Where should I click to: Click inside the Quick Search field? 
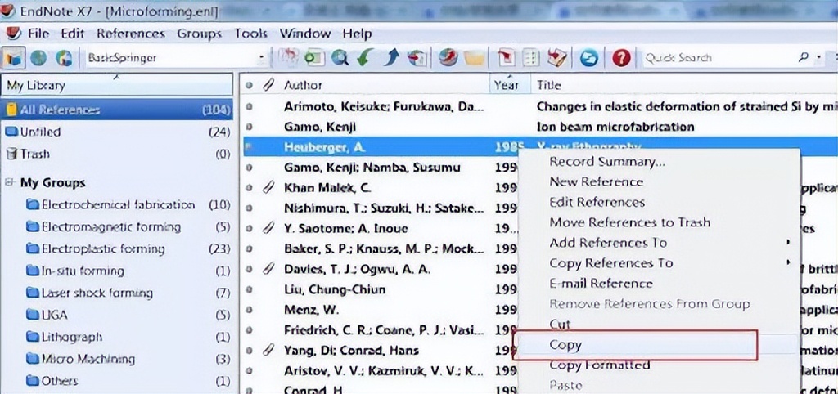pos(719,58)
